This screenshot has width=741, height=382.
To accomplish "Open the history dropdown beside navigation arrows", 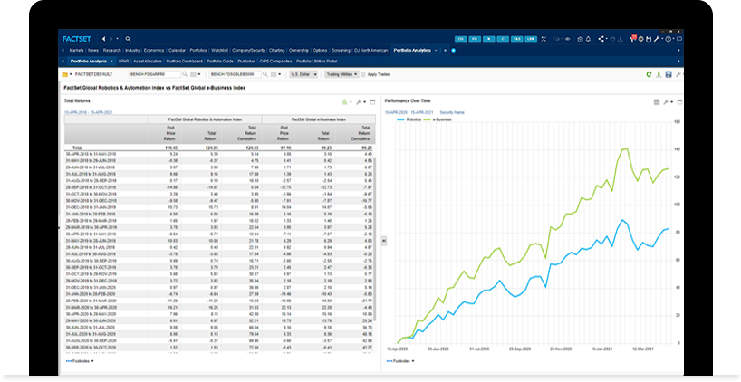I will click(117, 39).
